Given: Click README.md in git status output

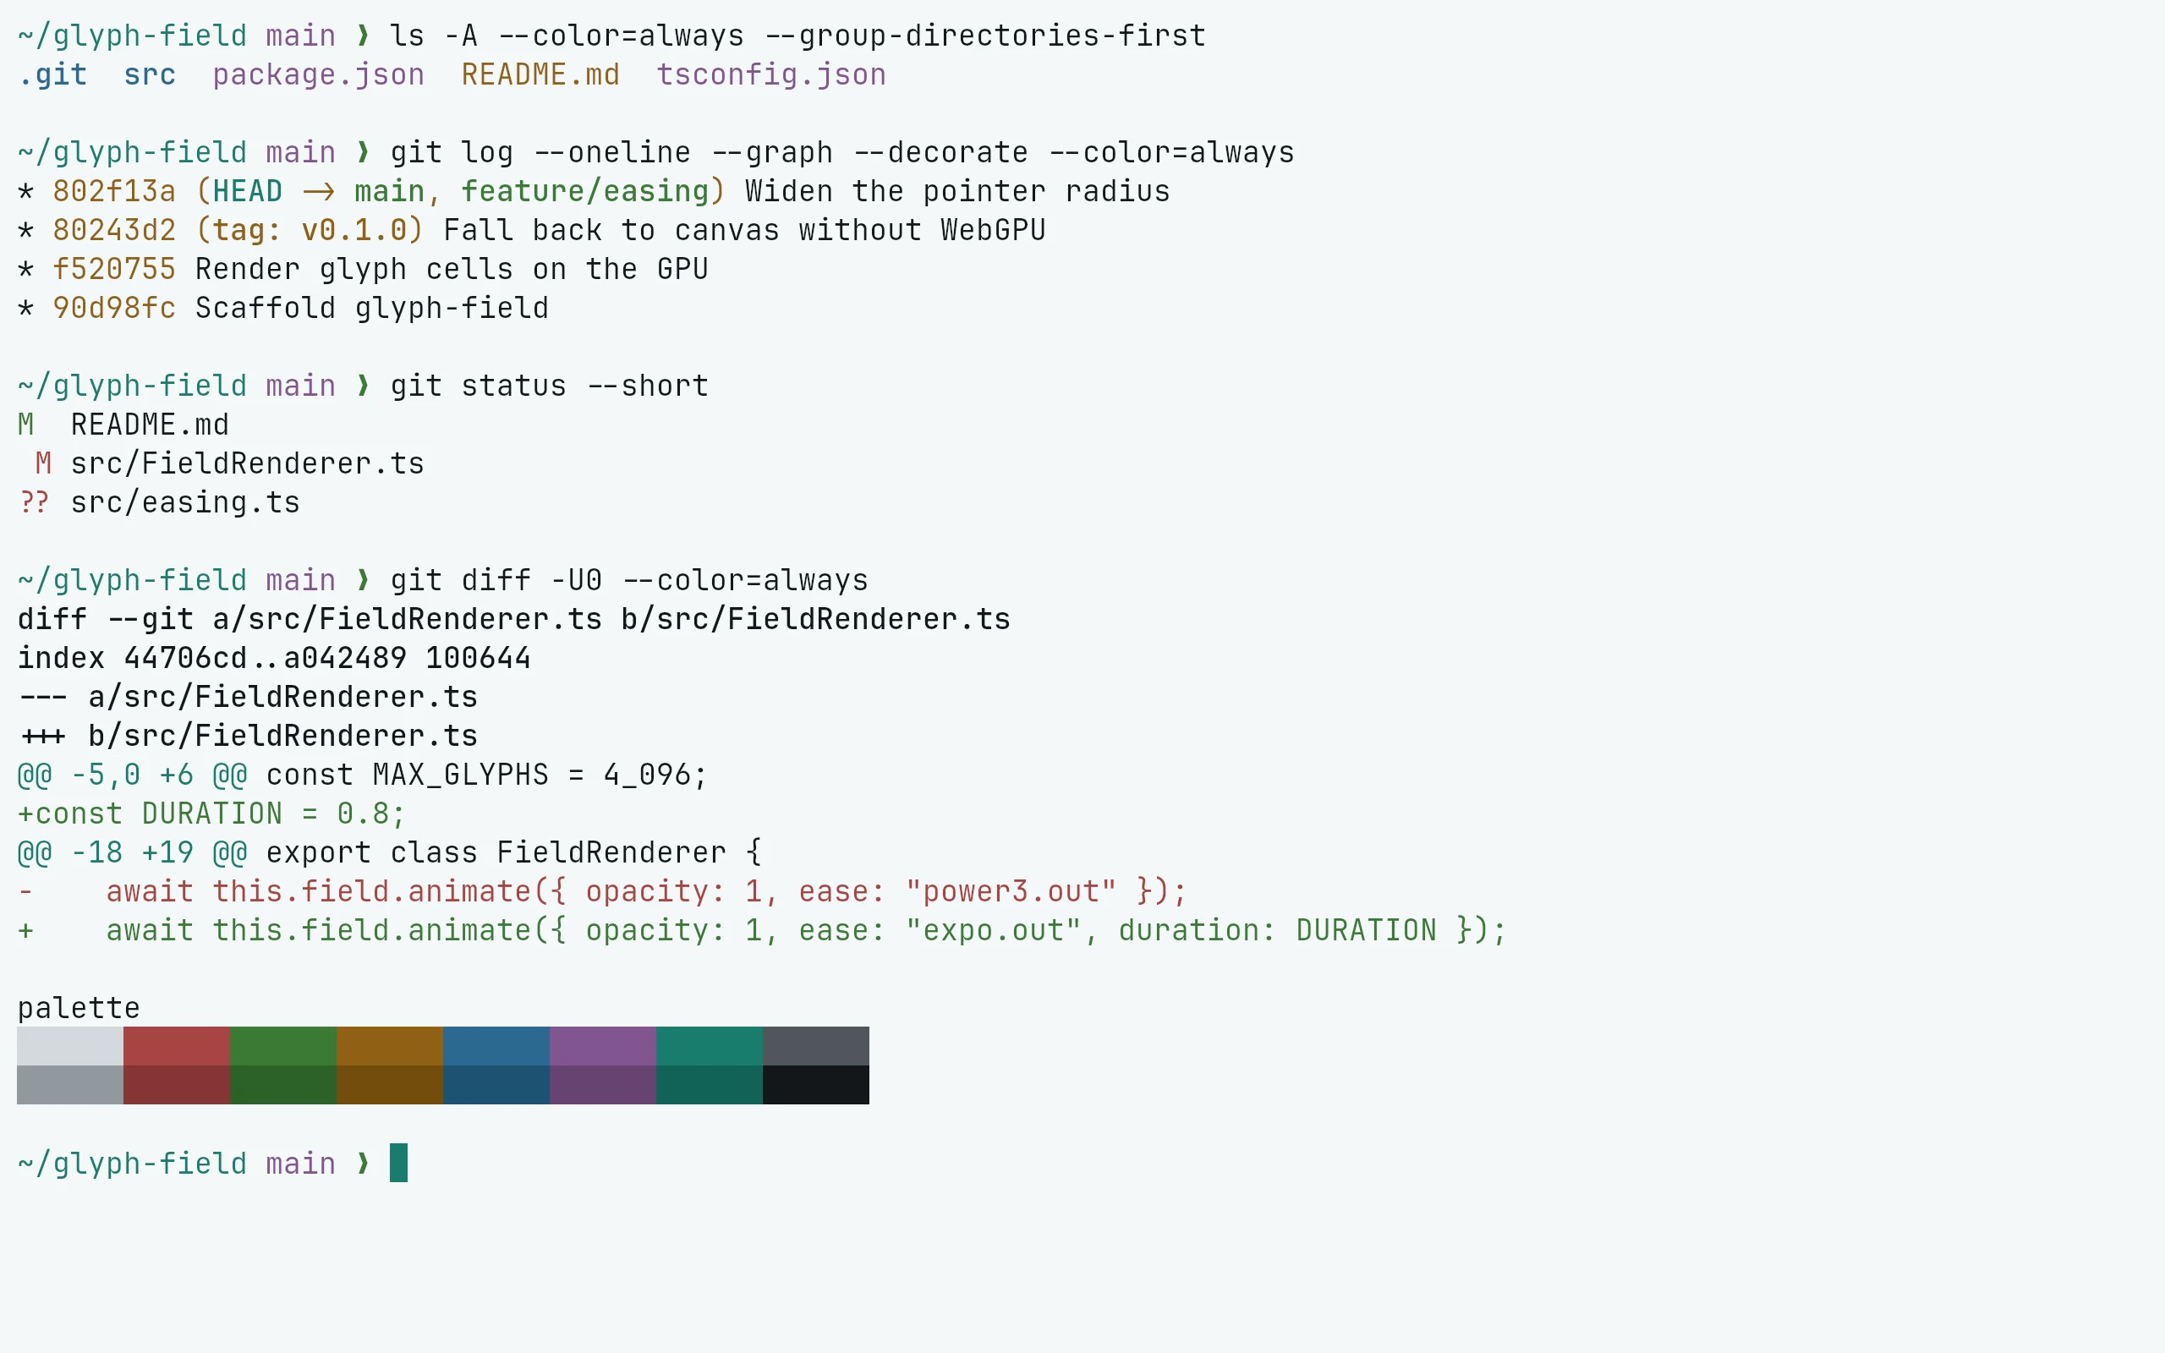Looking at the screenshot, I should click(151, 425).
